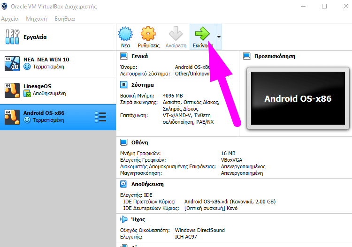Click the Σύστημα chip icon
Viewport: 352px width, 247px height.
pyautogui.click(x=123, y=85)
